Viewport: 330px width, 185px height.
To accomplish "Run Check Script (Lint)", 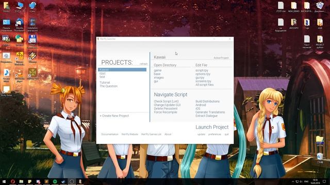I will click(166, 101).
